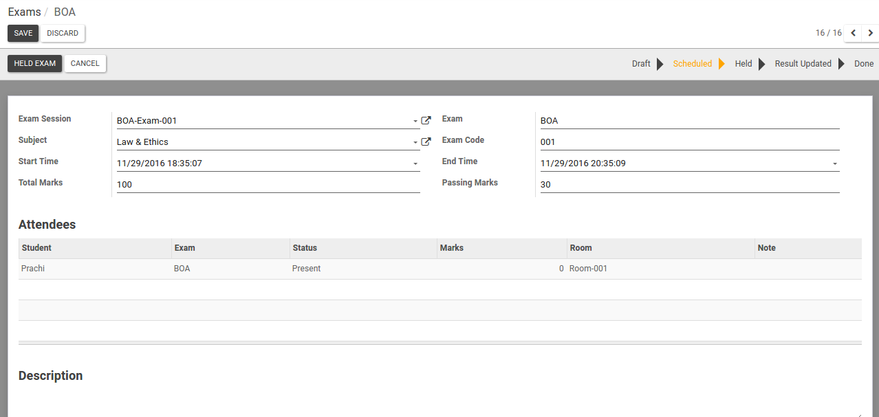This screenshot has height=417, width=879.
Task: Open the Start Time date picker arrow
Action: point(415,164)
